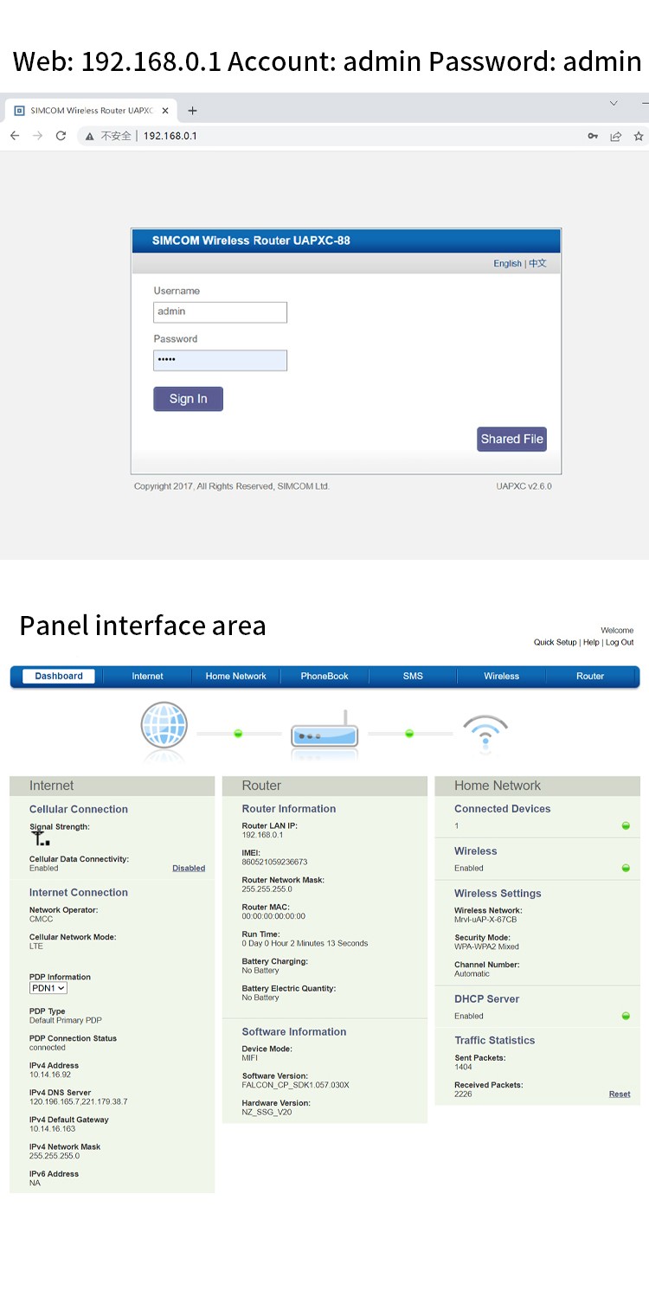Viewport: 649px width, 1303px height.
Task: Open the SMS tab
Action: [x=413, y=677]
